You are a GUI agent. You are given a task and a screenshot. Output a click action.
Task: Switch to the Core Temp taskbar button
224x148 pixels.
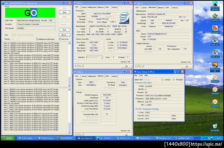coord(85,138)
